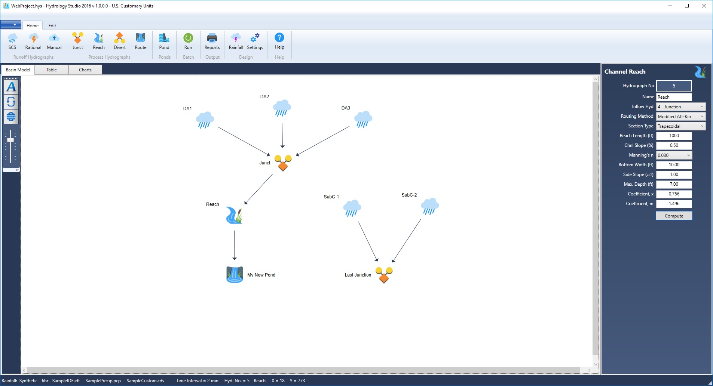The width and height of the screenshot is (713, 386).
Task: Click the Reach Length input field
Action: coord(674,136)
